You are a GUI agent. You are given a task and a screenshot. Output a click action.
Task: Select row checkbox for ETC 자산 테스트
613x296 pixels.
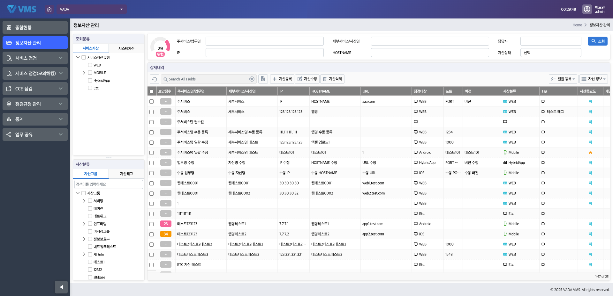pyautogui.click(x=152, y=265)
